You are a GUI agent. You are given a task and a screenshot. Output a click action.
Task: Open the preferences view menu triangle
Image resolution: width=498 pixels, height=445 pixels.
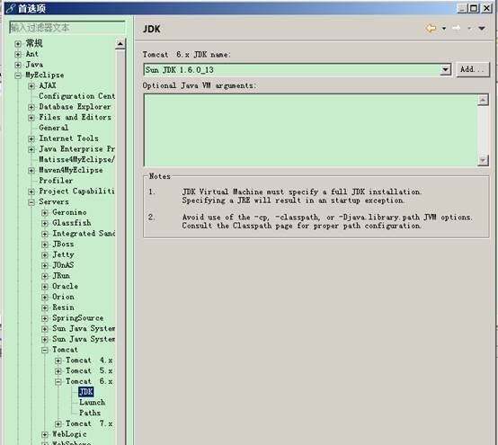tap(482, 28)
